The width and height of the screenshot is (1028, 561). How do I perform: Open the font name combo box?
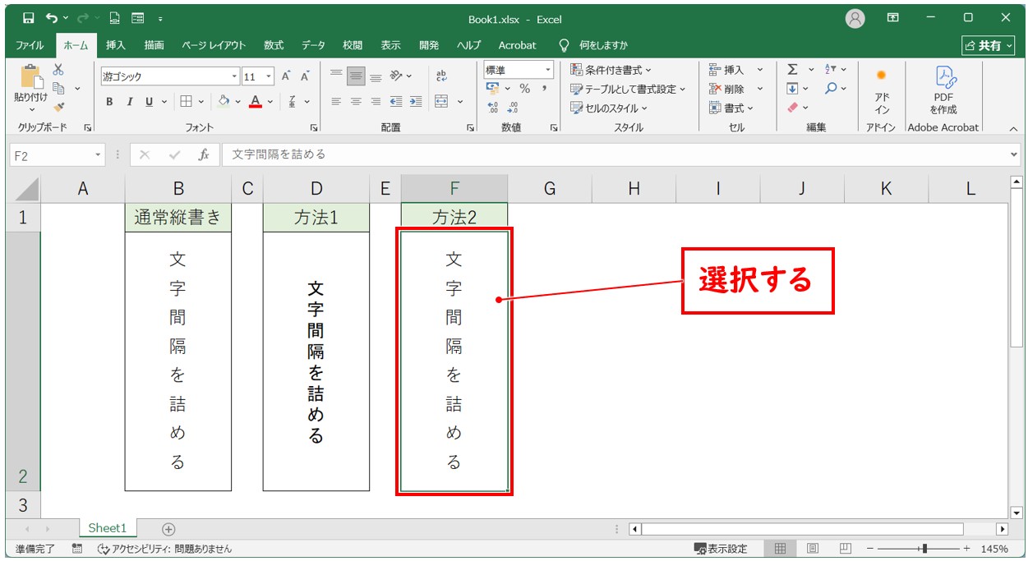coord(170,76)
